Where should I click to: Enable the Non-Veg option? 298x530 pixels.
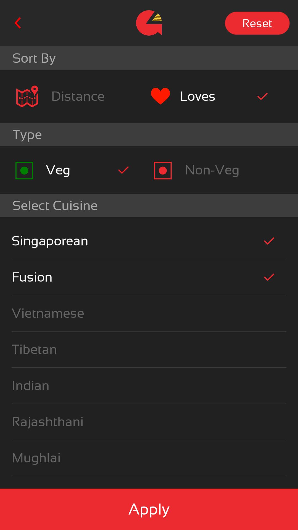pos(212,170)
